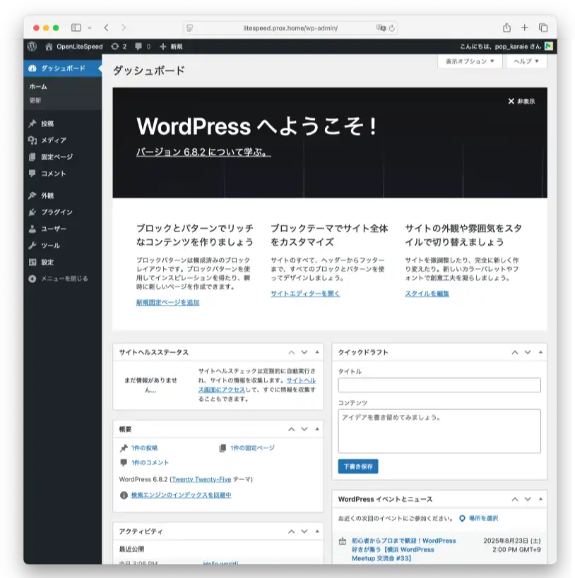Move サイトヘルスステータス panel down

304,352
